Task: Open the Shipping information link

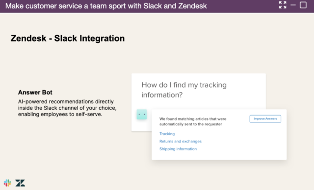Action: tap(178, 149)
